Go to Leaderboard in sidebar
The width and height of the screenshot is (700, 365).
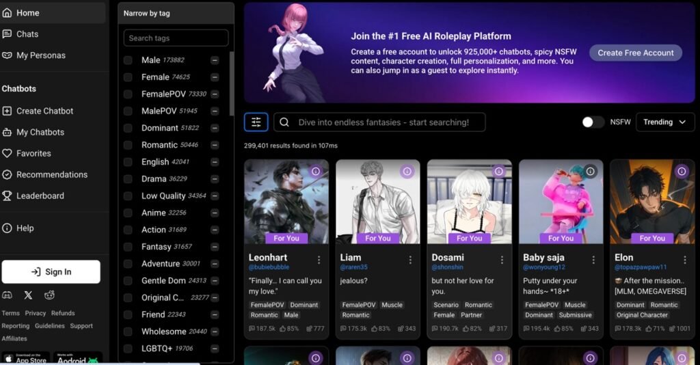[x=40, y=195]
